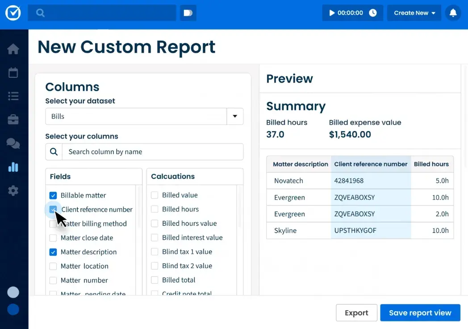Select the Tasks list icon in sidebar
468x329 pixels.
[x=13, y=96]
